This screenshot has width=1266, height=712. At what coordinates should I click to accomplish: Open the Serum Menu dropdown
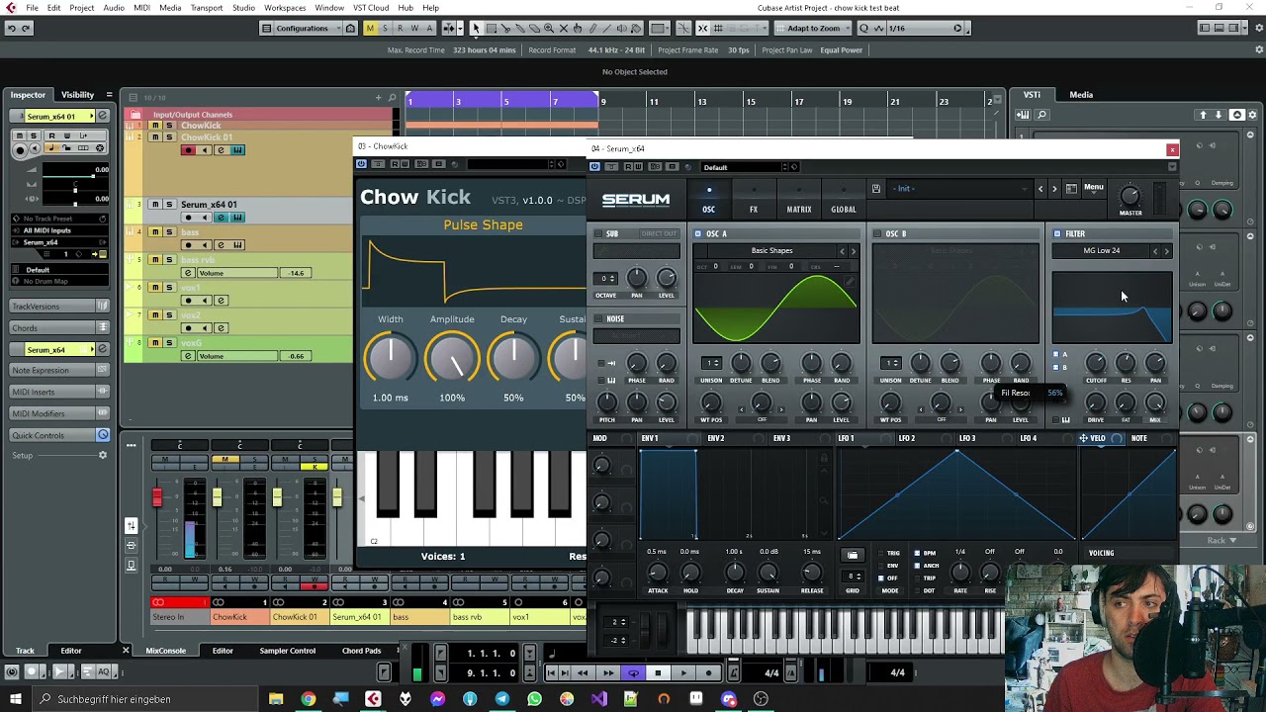point(1094,187)
